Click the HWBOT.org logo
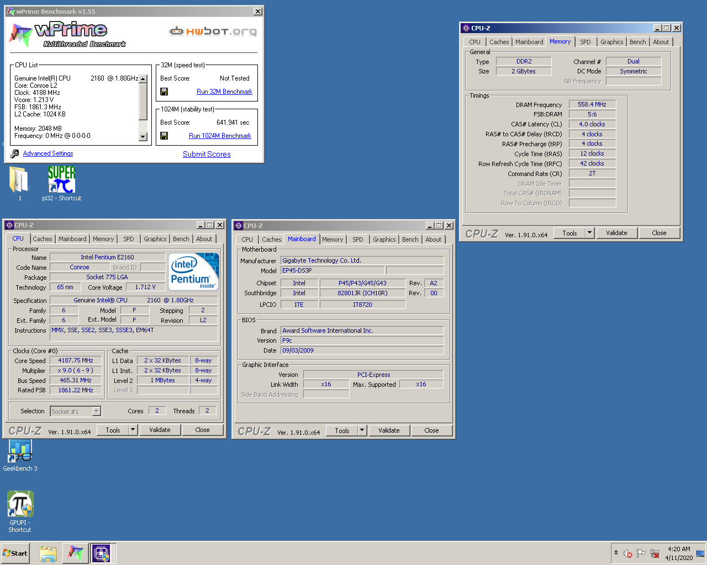Viewport: 707px width, 565px height. tap(213, 31)
